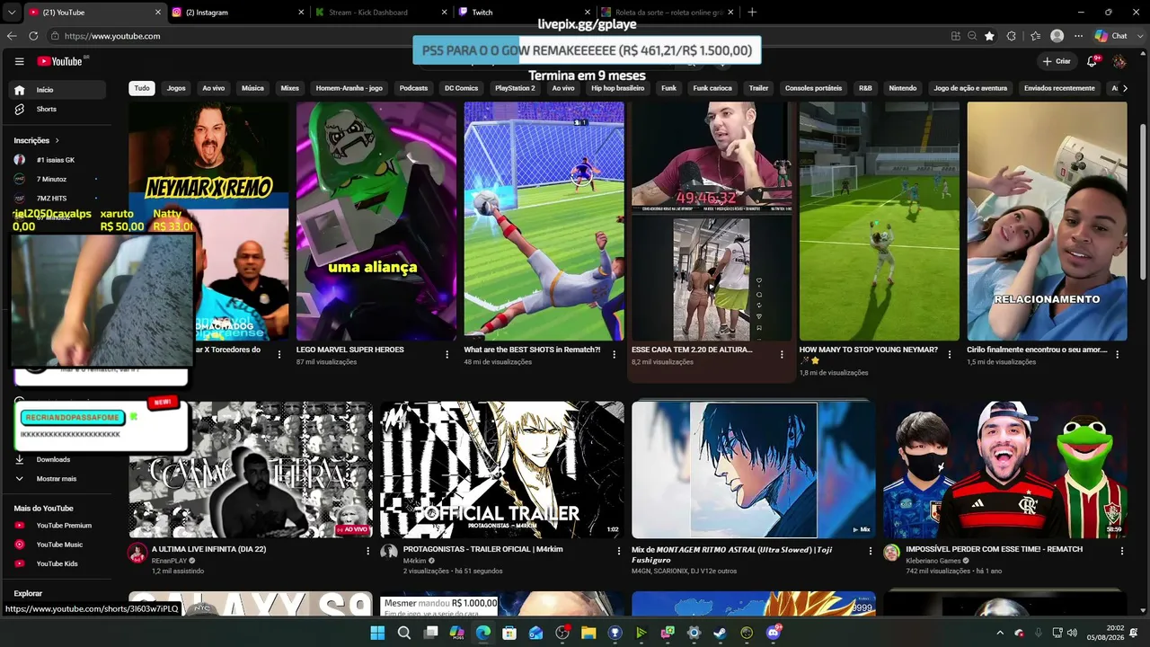This screenshot has width=1150, height=647.
Task: Select the Música category chip
Action: (252, 88)
